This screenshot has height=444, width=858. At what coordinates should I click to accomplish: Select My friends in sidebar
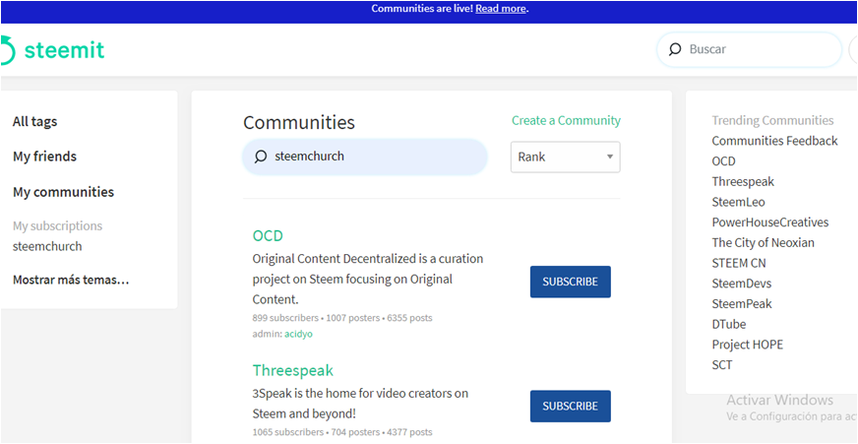coord(45,157)
